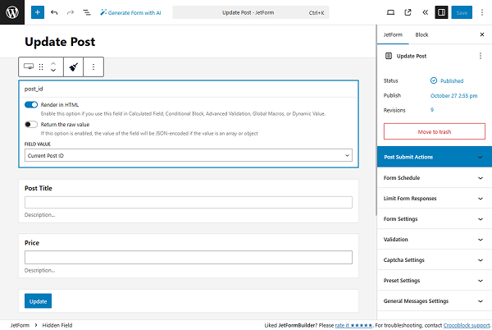This screenshot has height=330, width=492.
Task: Click the Post Title input field
Action: [189, 202]
